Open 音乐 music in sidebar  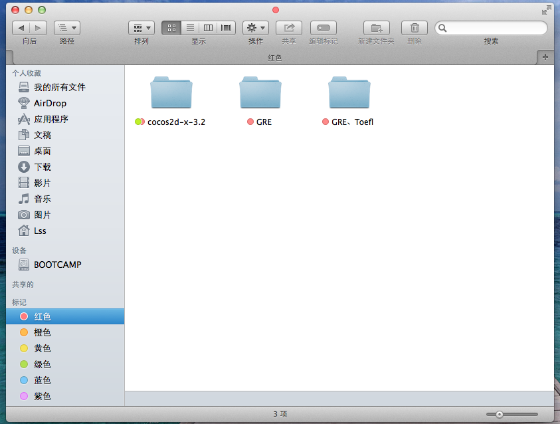[x=65, y=199]
